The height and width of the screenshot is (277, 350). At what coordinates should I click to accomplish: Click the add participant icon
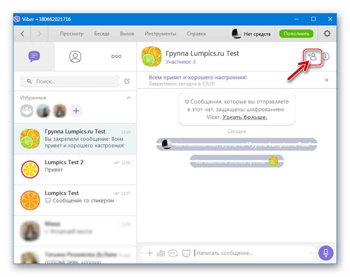click(312, 56)
